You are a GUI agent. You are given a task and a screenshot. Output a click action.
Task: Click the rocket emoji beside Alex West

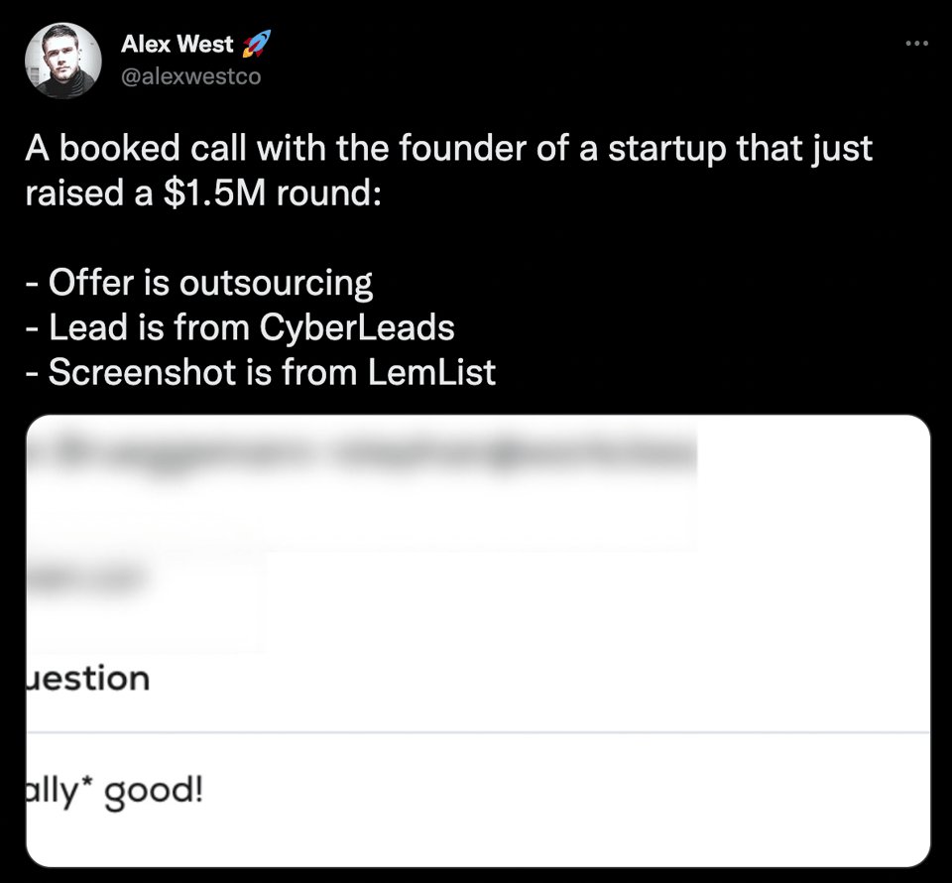tap(255, 44)
